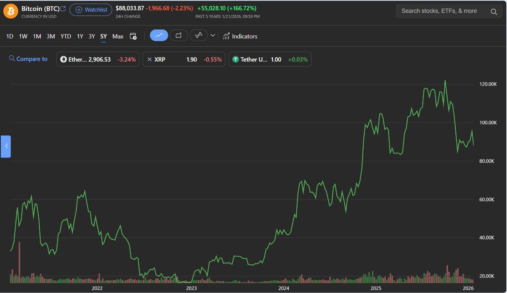Click the 2024 timeline label

coord(284,288)
